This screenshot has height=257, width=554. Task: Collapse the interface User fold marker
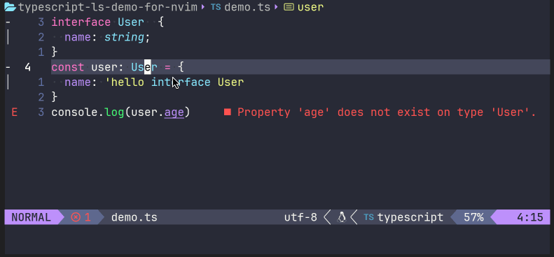coord(8,22)
